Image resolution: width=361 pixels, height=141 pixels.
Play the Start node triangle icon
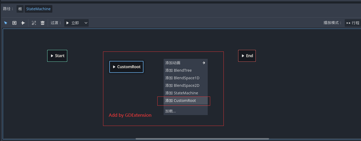(52, 56)
